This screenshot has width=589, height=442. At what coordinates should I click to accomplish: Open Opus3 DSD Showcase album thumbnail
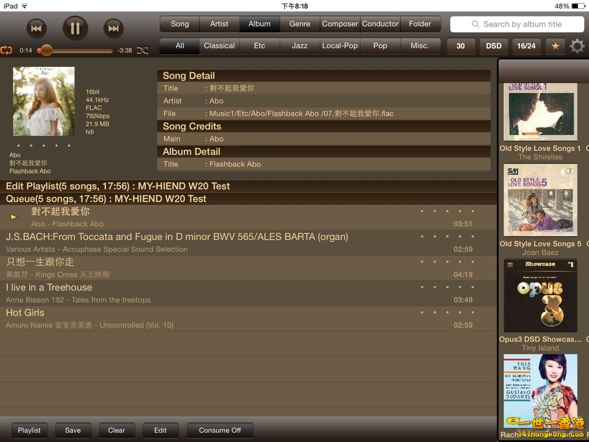pos(540,296)
